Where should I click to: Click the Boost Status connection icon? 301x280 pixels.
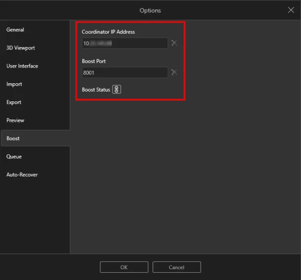coord(116,90)
